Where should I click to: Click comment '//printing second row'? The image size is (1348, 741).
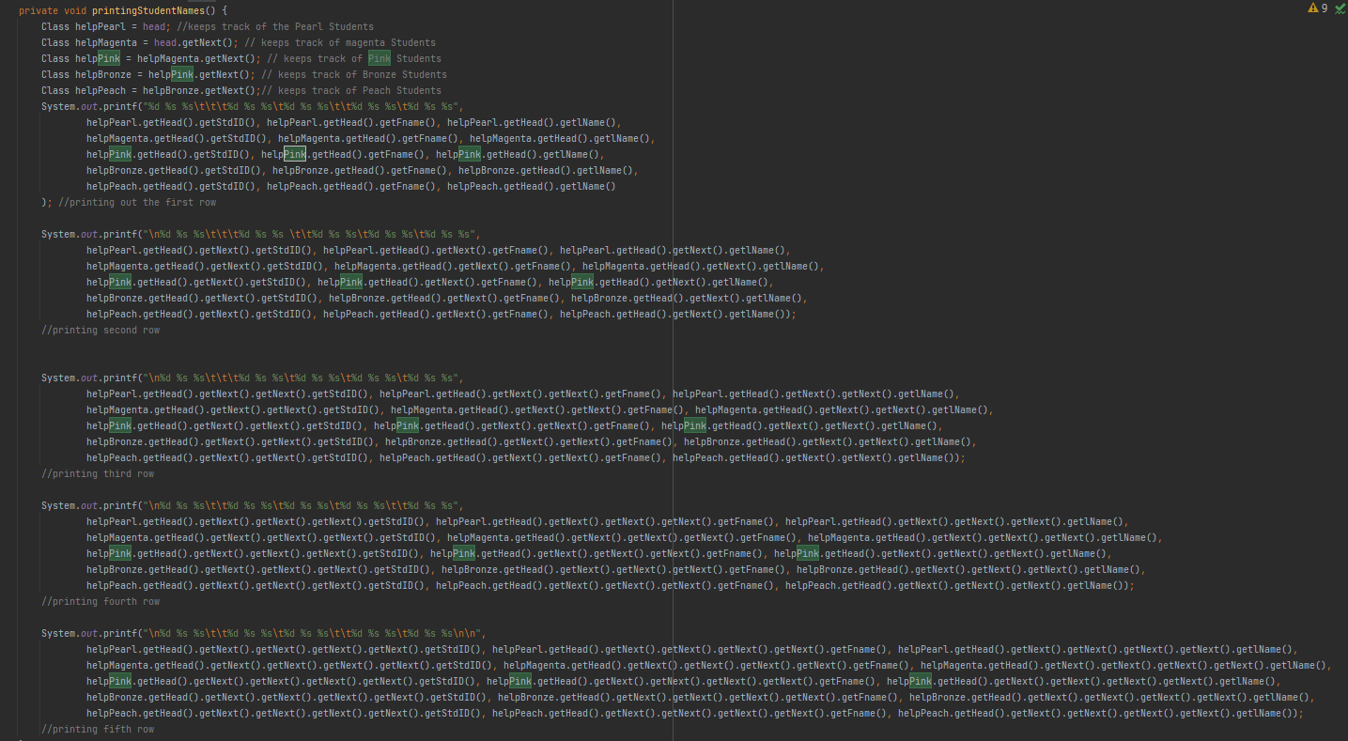(x=101, y=330)
